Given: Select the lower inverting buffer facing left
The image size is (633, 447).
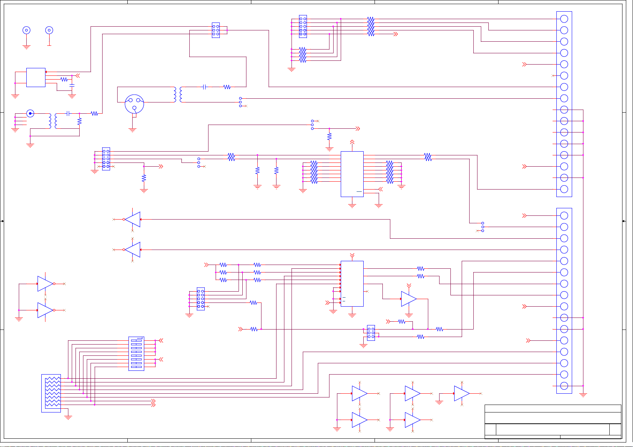Looking at the screenshot, I should tap(132, 250).
